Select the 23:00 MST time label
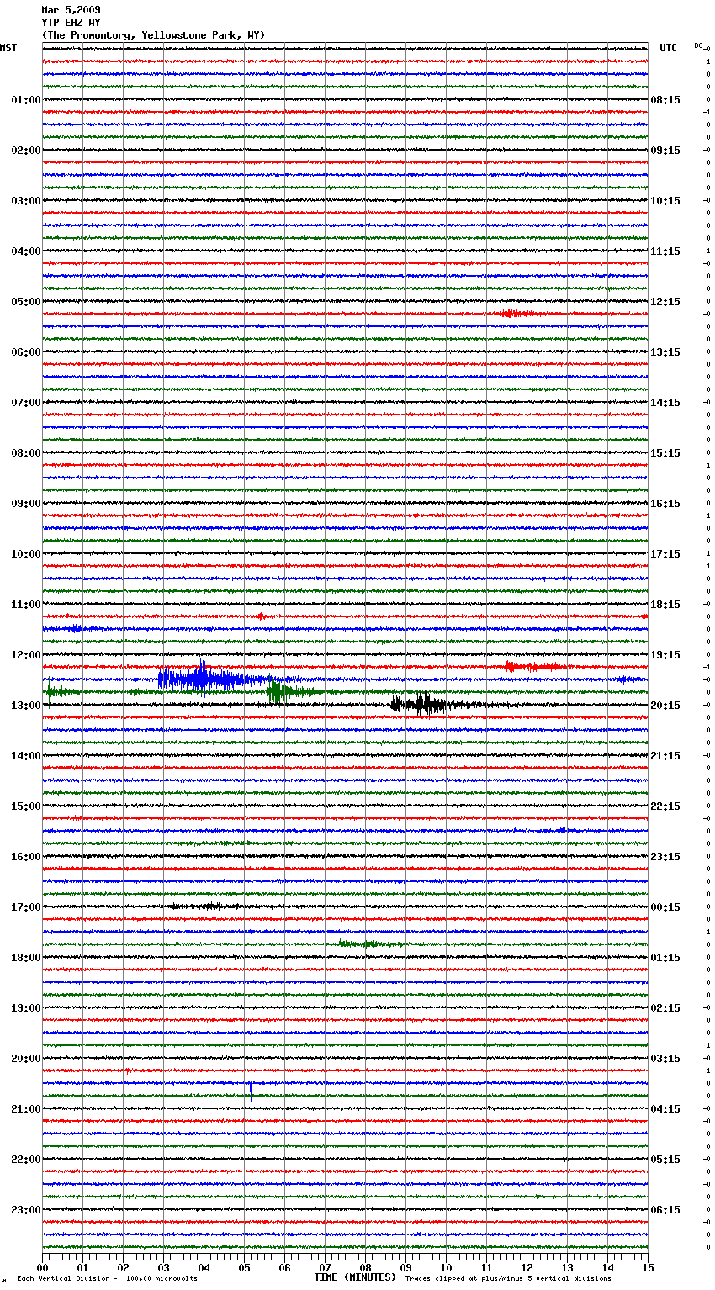Screen dimensions: 715x1290 tap(25, 1210)
